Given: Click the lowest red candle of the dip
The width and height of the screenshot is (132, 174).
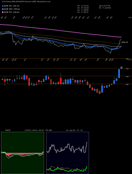Looking at the screenshot, I should pyautogui.click(x=100, y=93).
